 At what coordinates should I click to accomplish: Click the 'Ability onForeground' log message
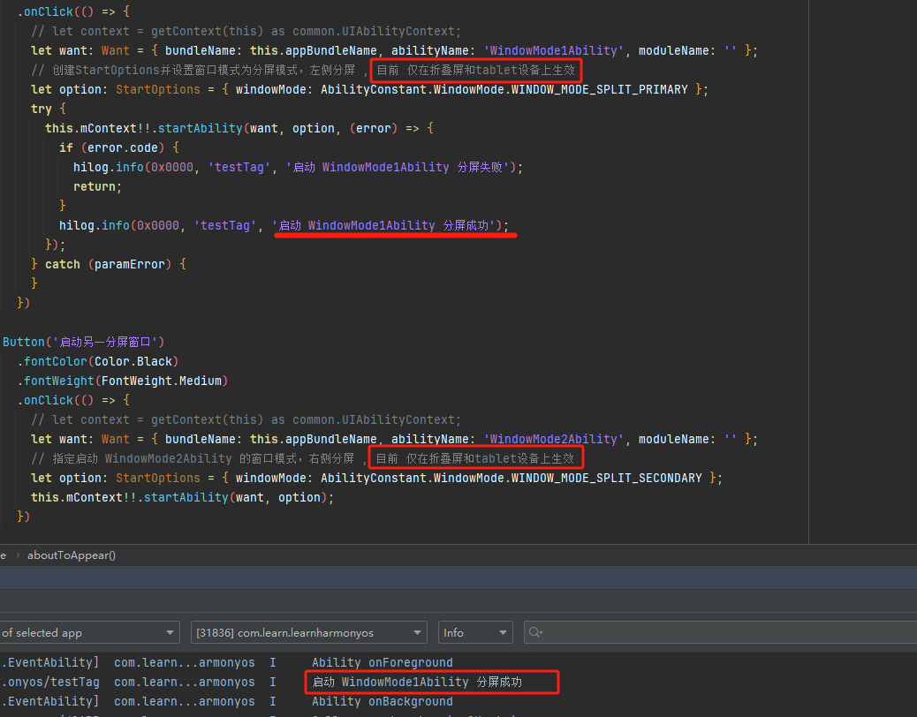pos(382,662)
